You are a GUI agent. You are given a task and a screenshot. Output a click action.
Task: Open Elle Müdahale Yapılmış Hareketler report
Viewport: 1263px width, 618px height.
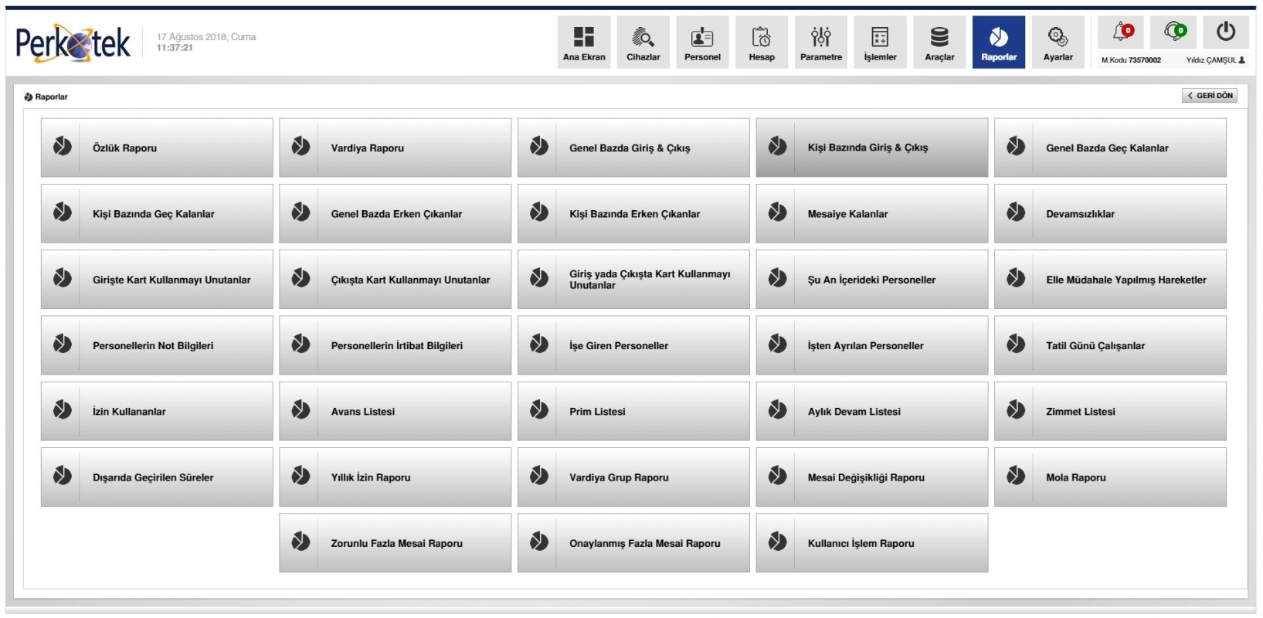1110,280
